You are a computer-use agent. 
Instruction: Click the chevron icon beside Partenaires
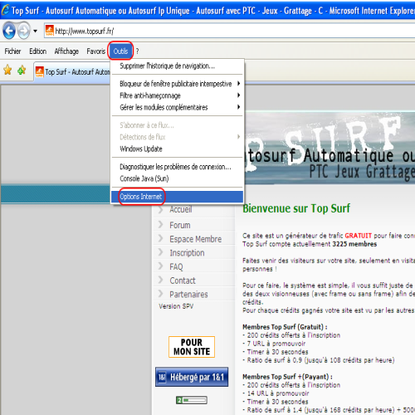coord(160,293)
